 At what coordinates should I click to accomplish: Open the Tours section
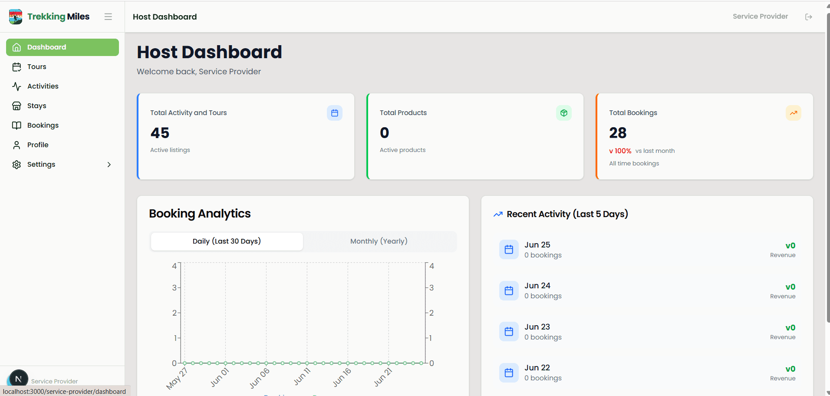click(63, 67)
